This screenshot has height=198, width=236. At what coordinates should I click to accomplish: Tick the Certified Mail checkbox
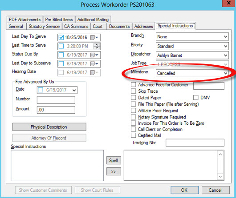coord(133,135)
